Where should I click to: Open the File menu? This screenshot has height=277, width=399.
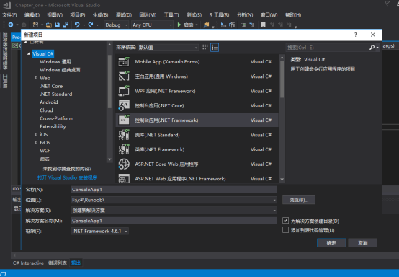[x=9, y=15]
